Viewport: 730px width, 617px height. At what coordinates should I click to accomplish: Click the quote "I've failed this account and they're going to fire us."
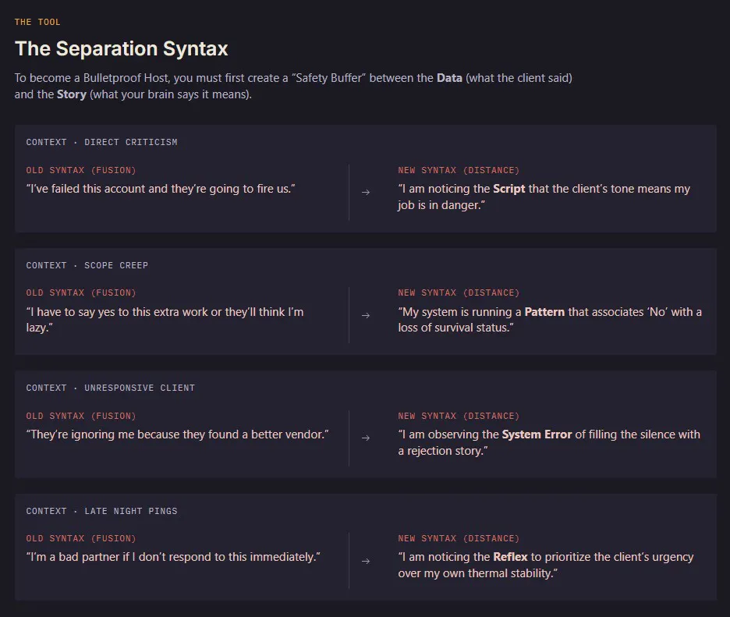tap(161, 189)
